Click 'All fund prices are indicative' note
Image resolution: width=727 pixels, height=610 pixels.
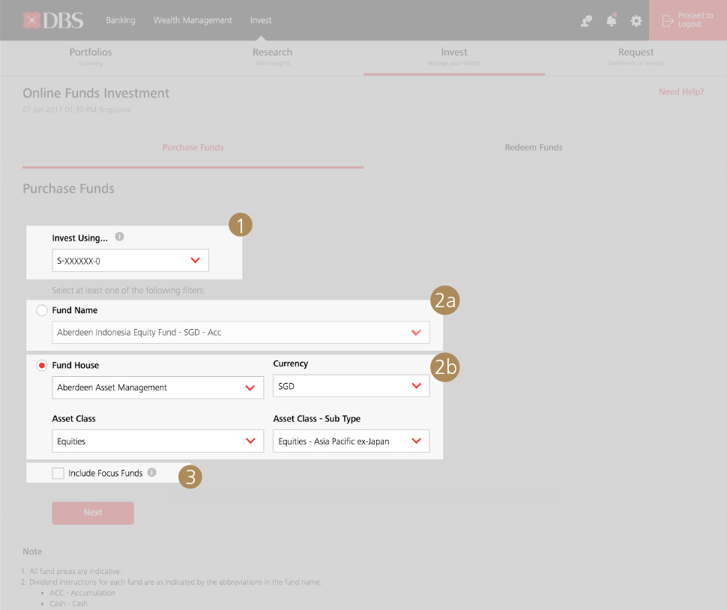coord(75,571)
